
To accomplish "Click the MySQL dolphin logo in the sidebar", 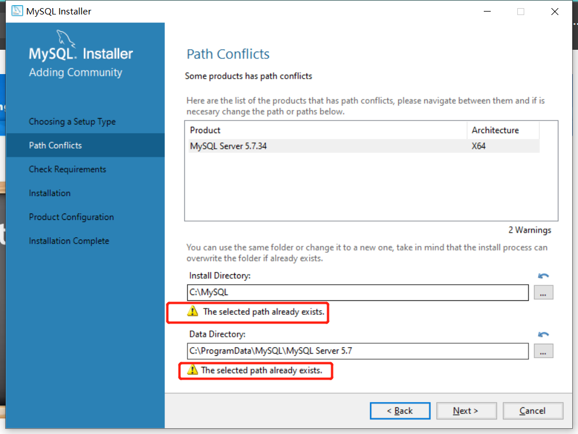I will tap(66, 39).
